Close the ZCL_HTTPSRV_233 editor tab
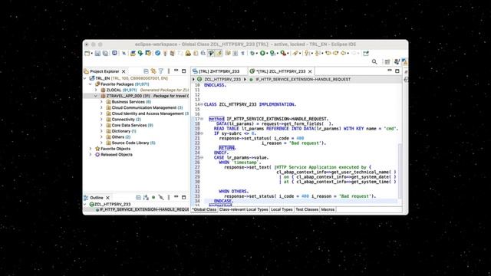Image resolution: width=491 pixels, height=276 pixels. tap(310, 71)
